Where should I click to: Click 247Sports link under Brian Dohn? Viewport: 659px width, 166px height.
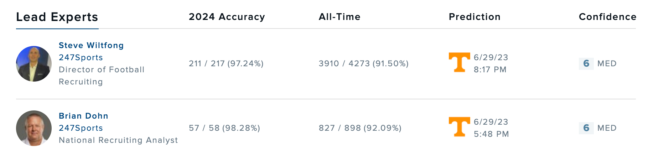coord(81,128)
